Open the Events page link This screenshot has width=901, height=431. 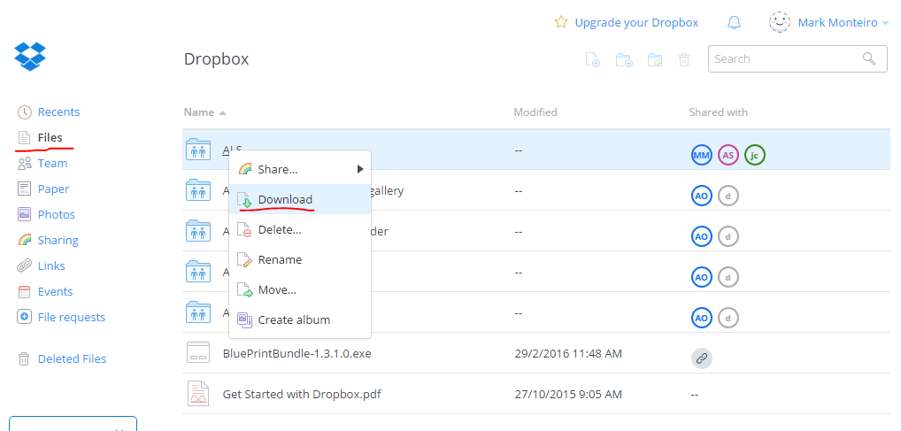55,291
